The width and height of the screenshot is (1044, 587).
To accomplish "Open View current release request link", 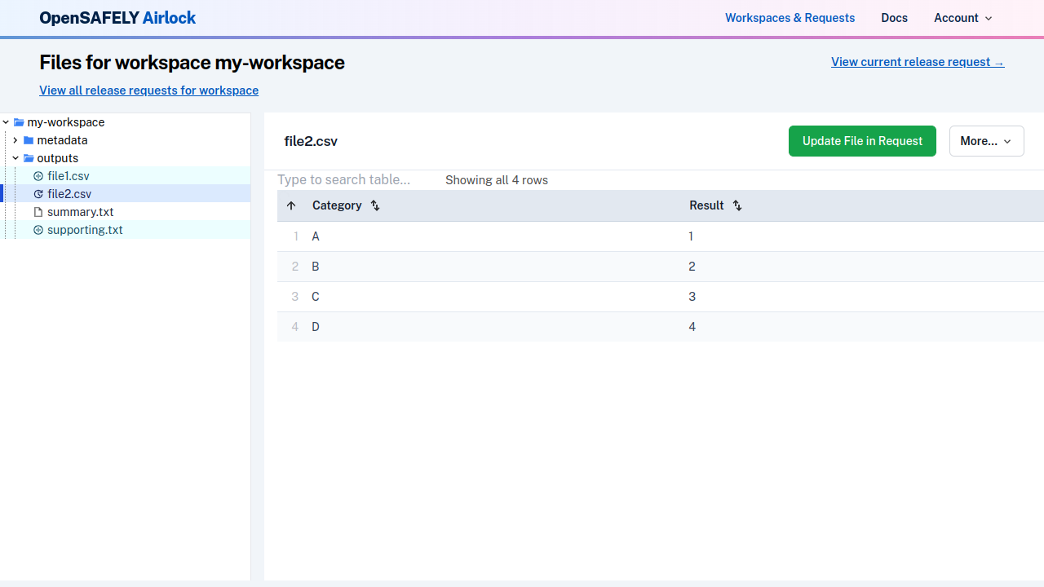I will [x=917, y=62].
